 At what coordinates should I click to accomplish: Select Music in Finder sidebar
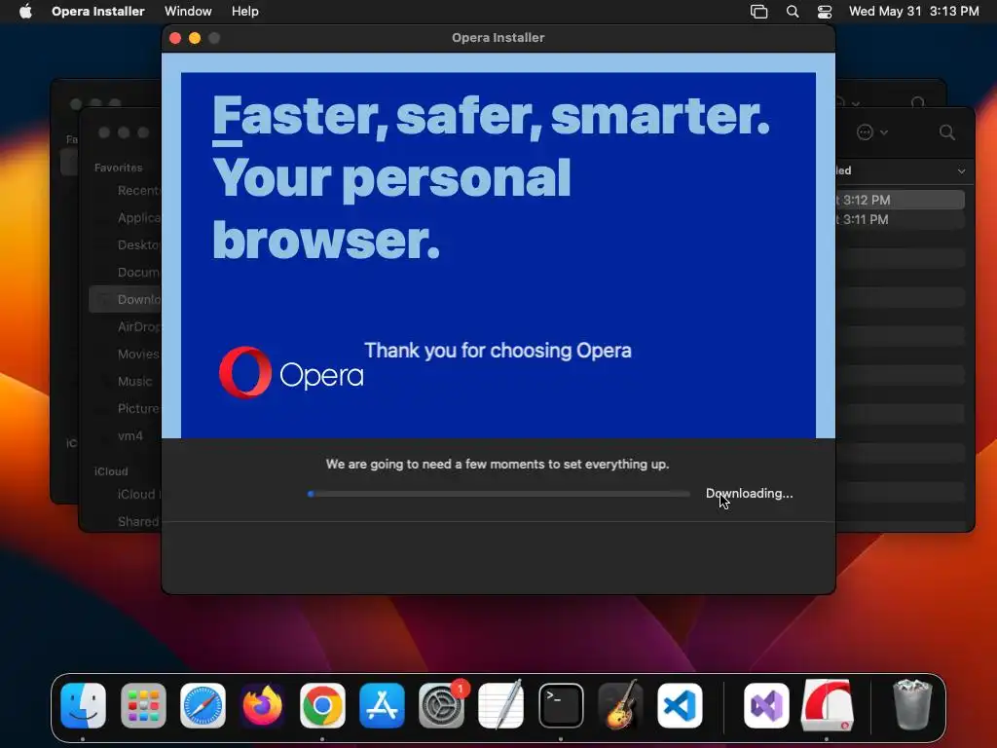coord(134,382)
